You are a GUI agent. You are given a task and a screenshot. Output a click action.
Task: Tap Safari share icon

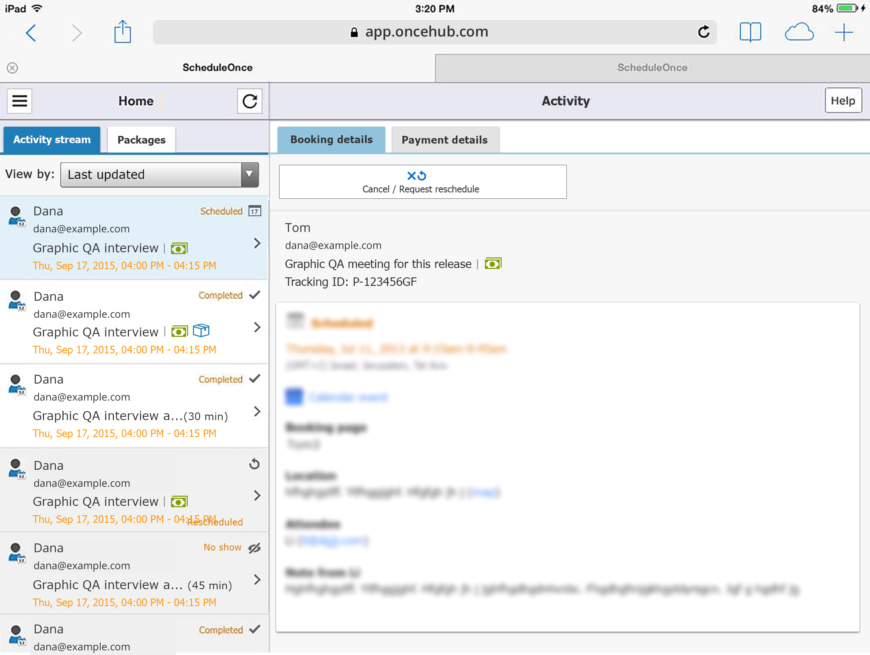(122, 32)
